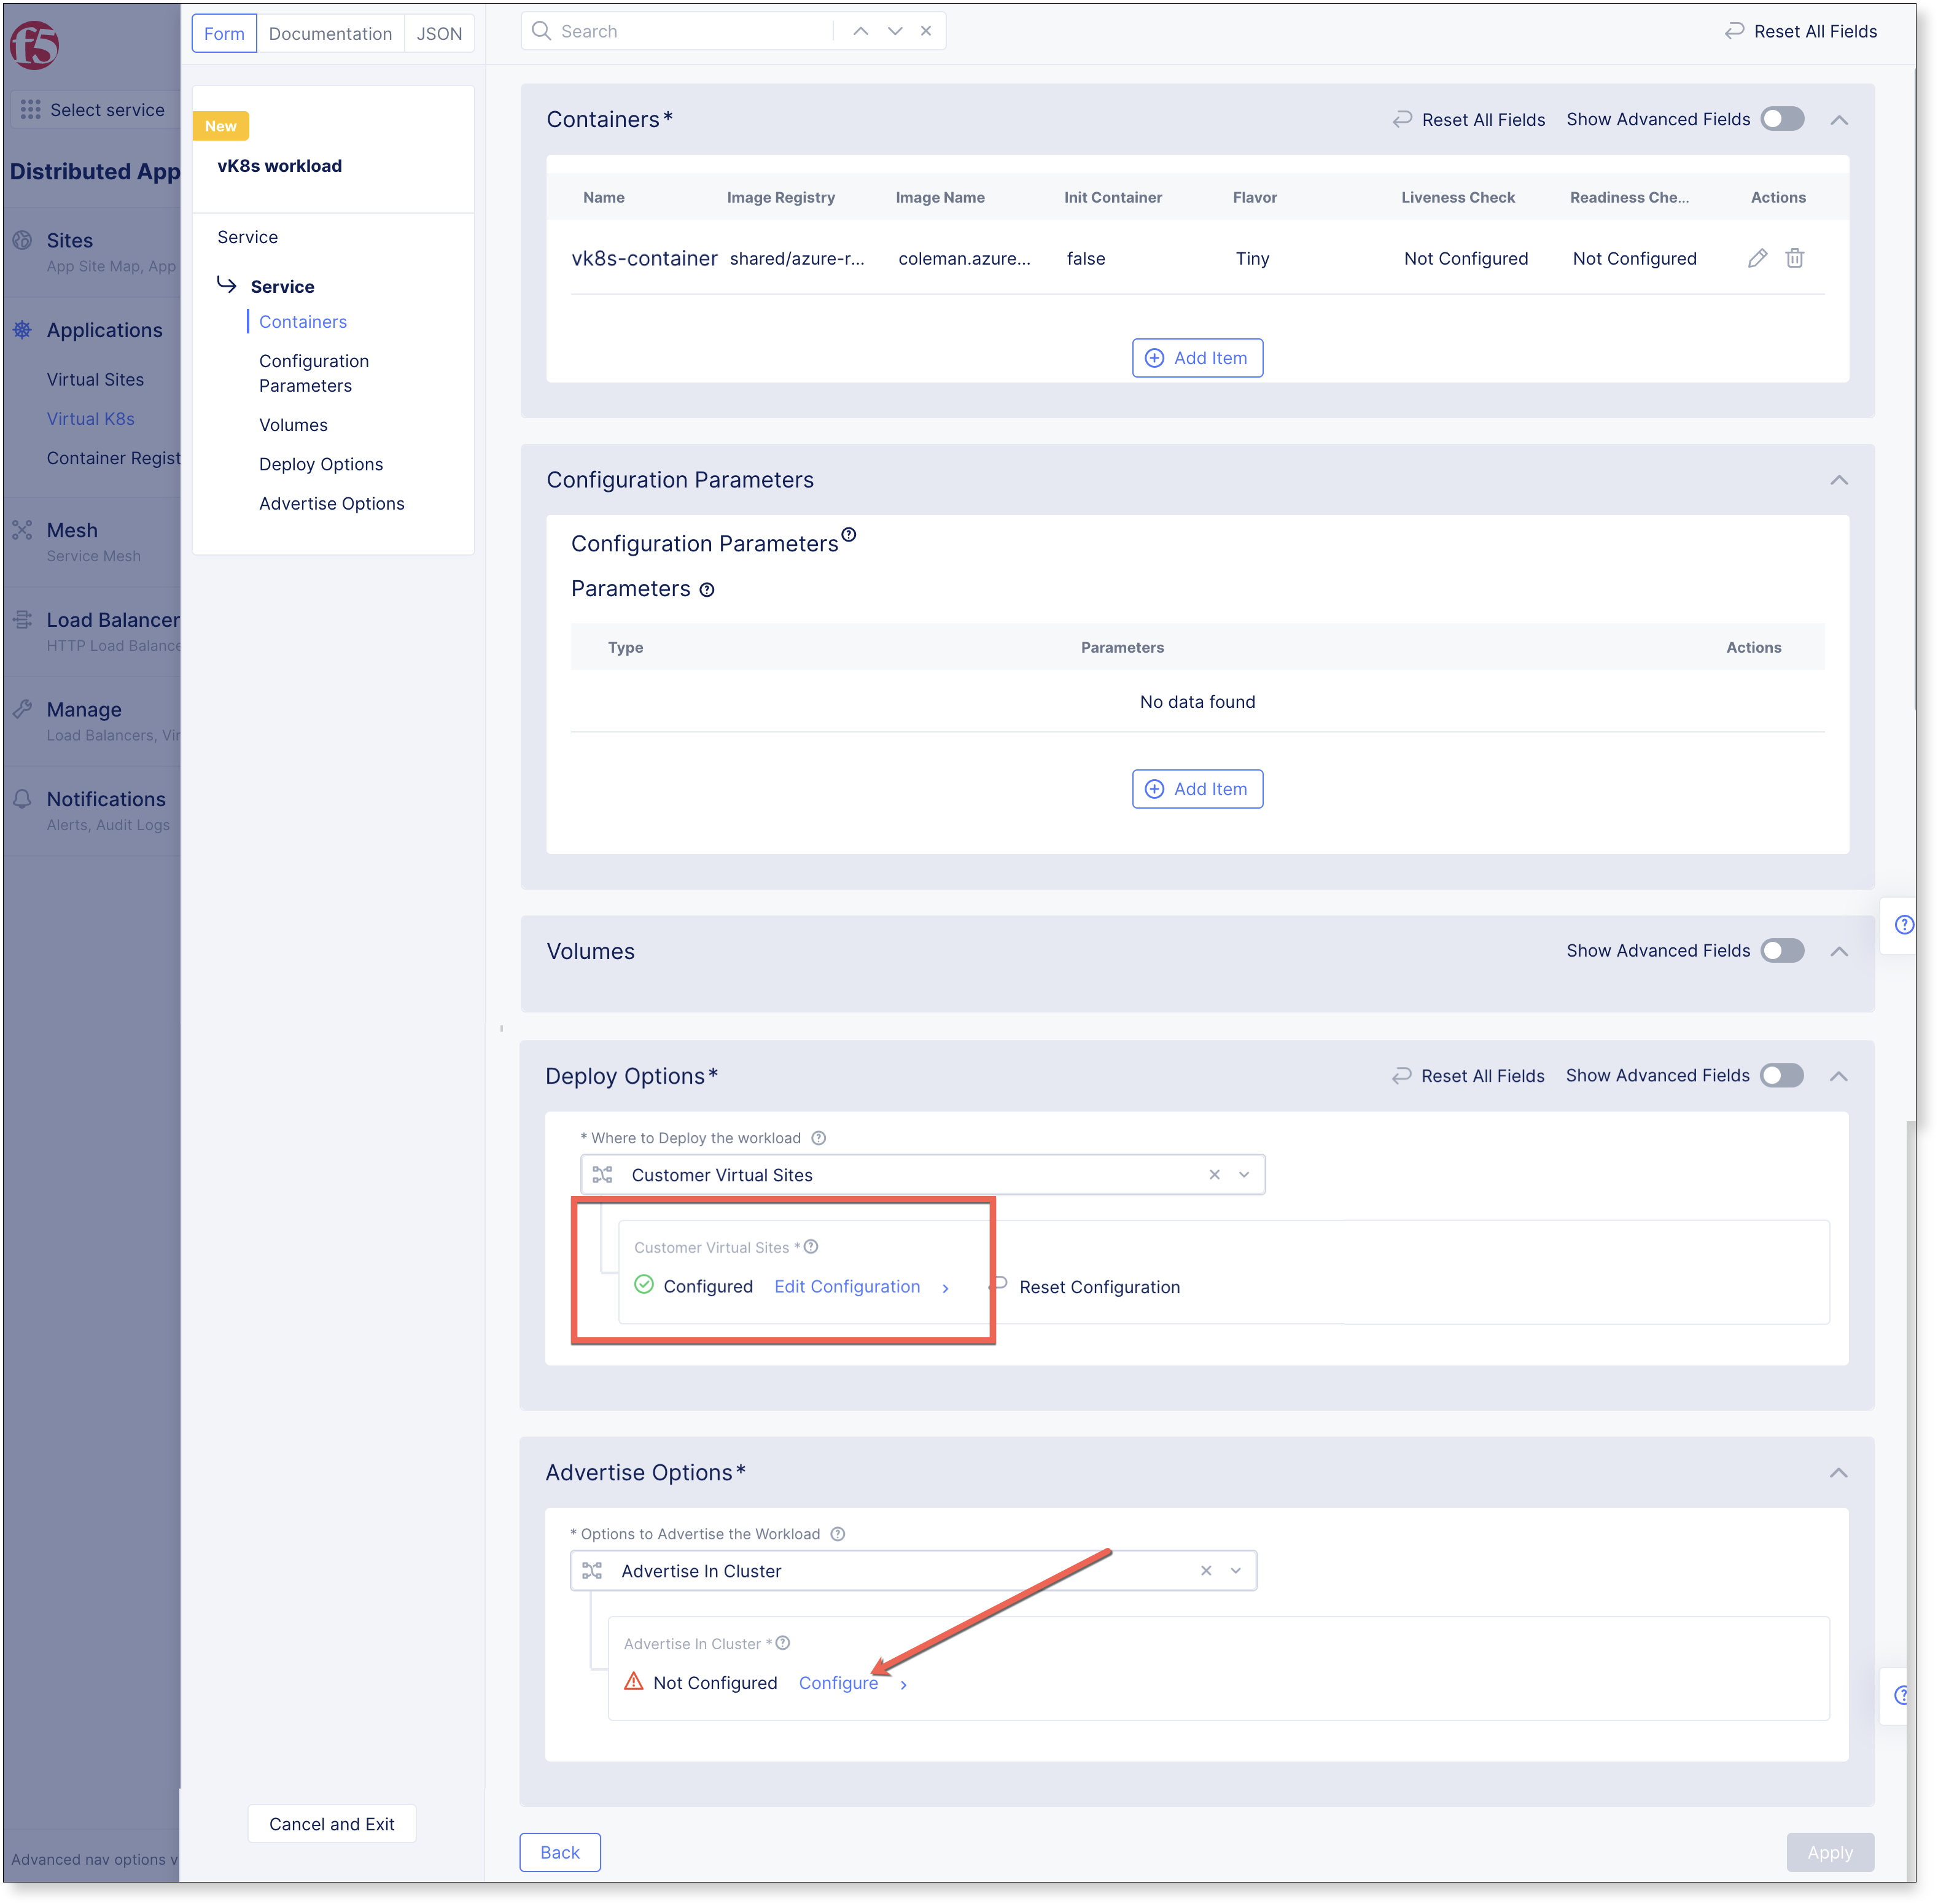Add Item to the Parameters table
Screen dimensions: 1938x1904
coord(1197,789)
